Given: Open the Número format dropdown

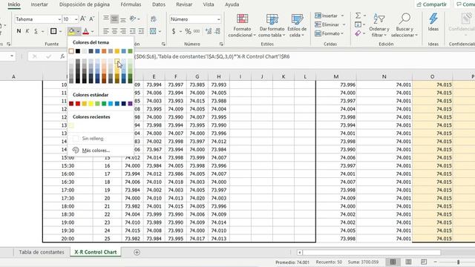Looking at the screenshot, I should pos(218,19).
